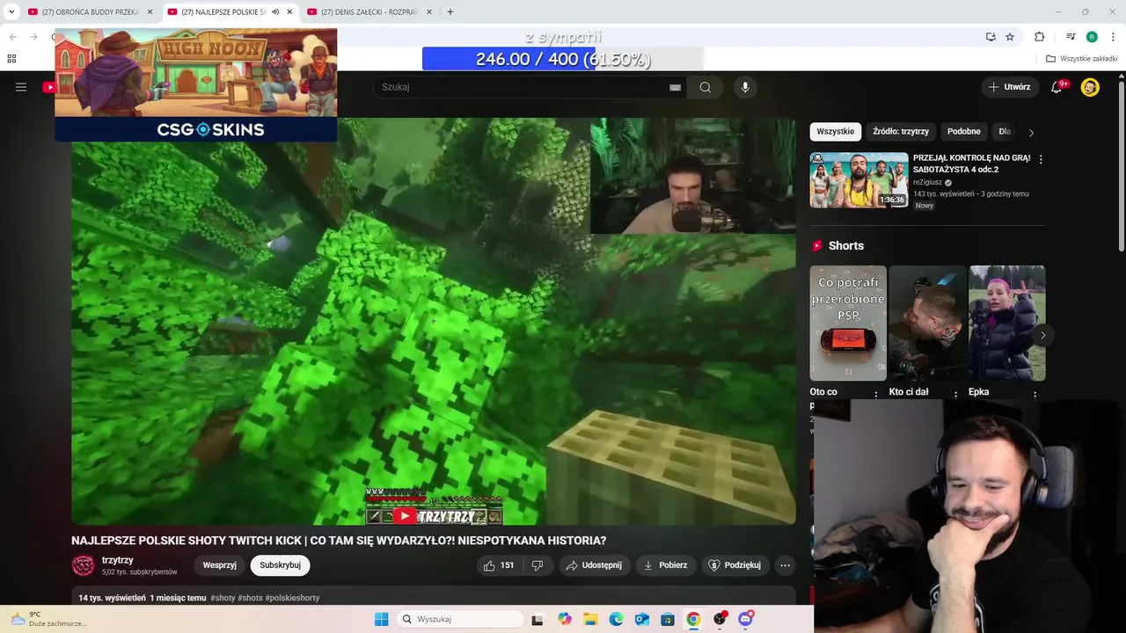Select the Źródło: trzytrzy filter chip

pos(900,131)
